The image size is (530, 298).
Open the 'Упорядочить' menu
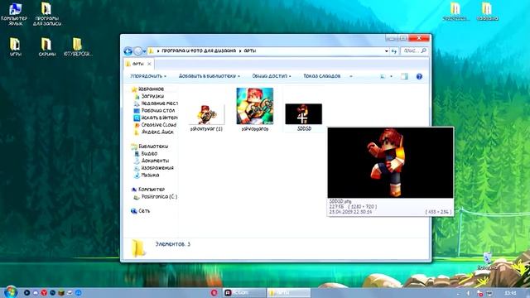[148, 76]
